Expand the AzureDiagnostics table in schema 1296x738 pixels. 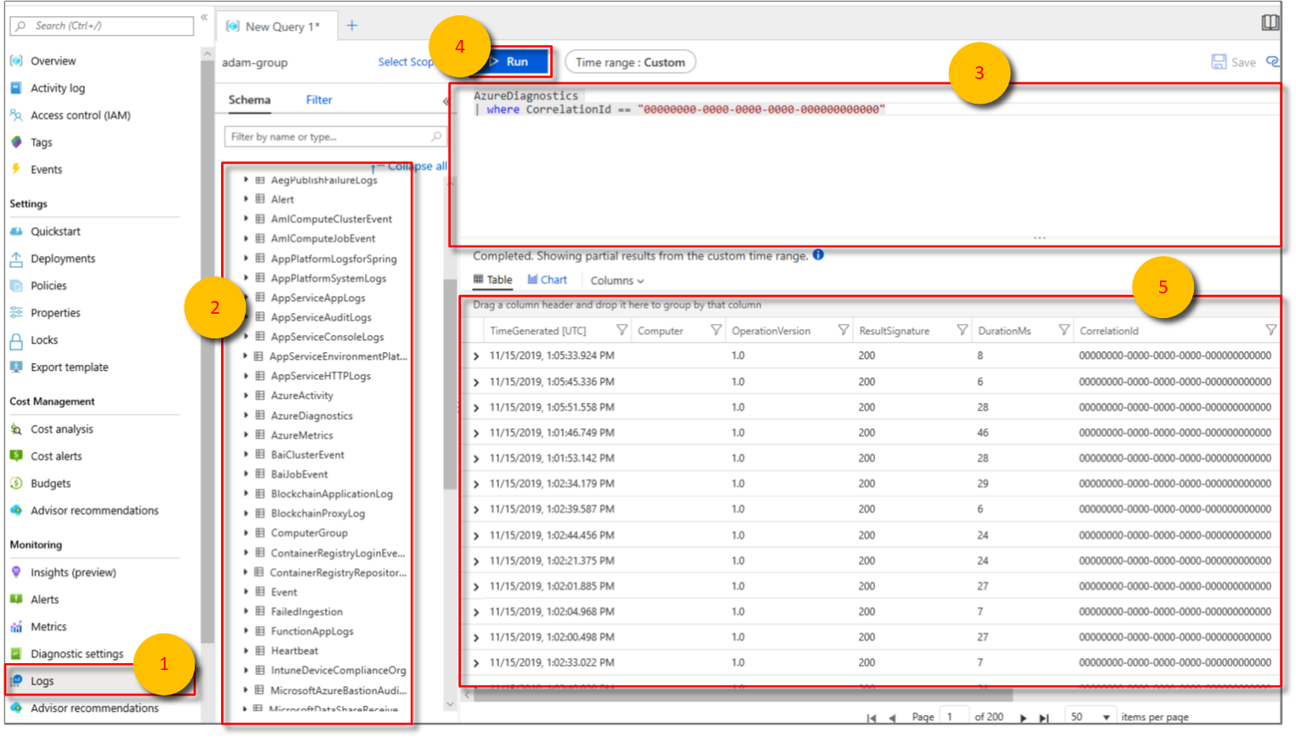(x=247, y=416)
